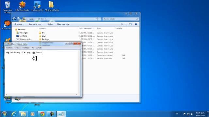Open the Windows Start menu orb

tap(4, 114)
